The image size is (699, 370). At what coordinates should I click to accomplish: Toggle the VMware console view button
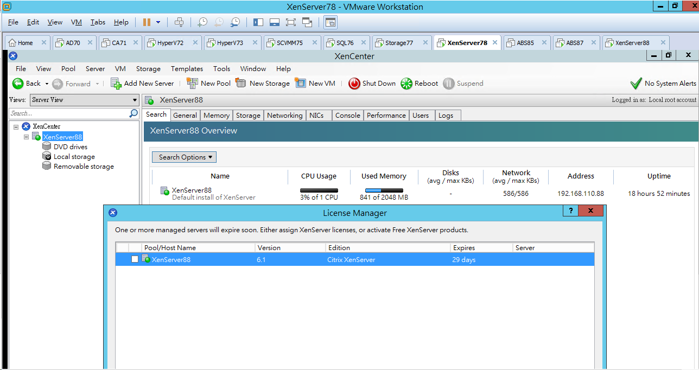coord(330,22)
